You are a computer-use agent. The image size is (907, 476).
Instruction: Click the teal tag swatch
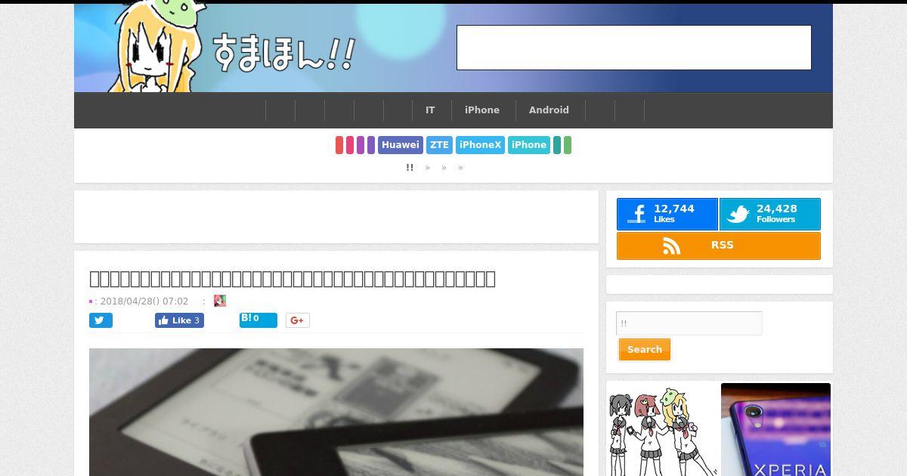pos(557,145)
